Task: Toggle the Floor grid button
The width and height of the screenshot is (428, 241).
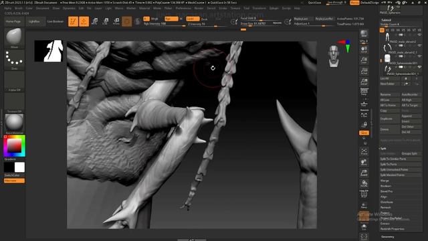Action: pyautogui.click(x=364, y=104)
